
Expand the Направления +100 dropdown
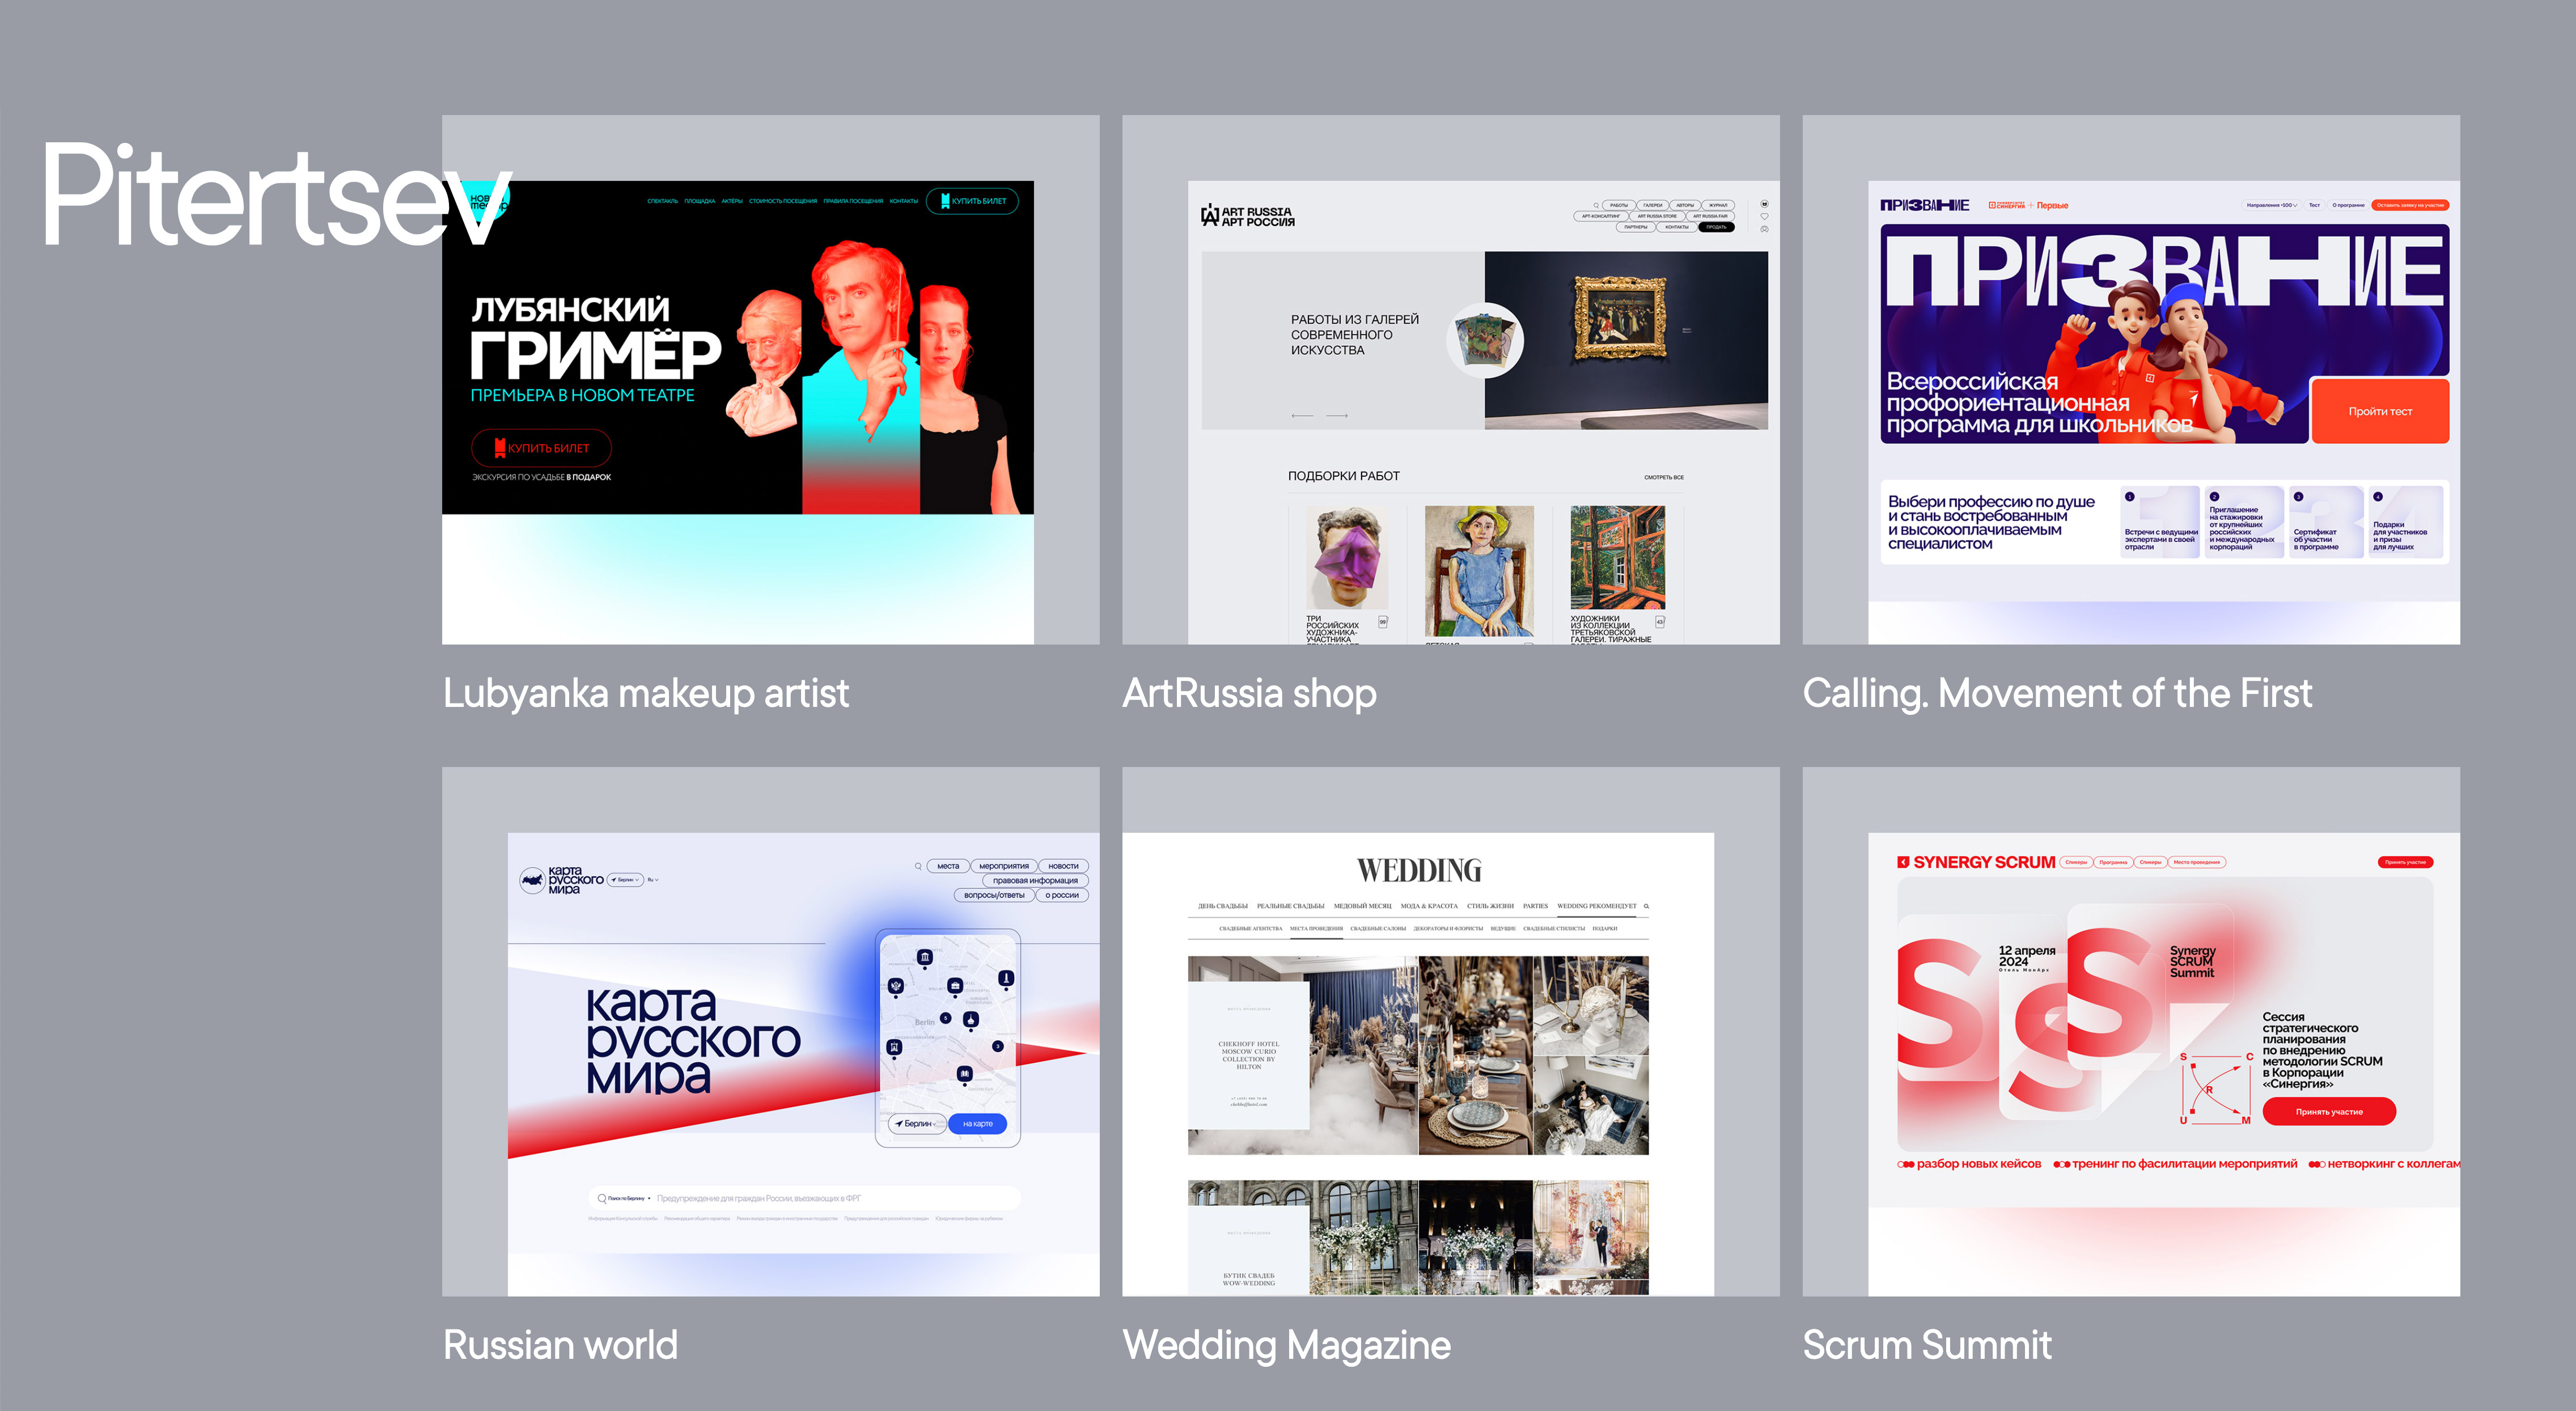coord(2271,205)
